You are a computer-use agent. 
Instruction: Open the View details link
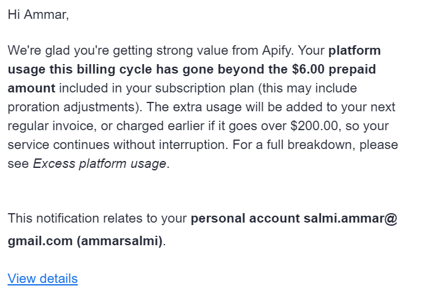tap(42, 279)
